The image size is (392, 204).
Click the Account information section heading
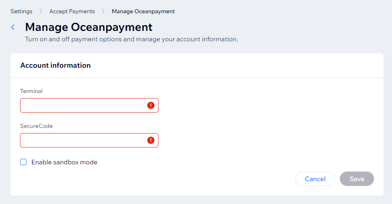click(55, 65)
